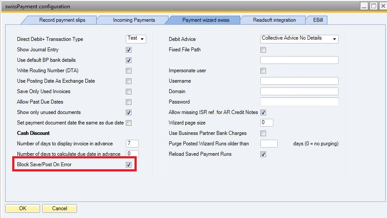This screenshot has height=218, width=387.
Task: Enable Write Routing Number (DTA)
Action: (x=128, y=70)
